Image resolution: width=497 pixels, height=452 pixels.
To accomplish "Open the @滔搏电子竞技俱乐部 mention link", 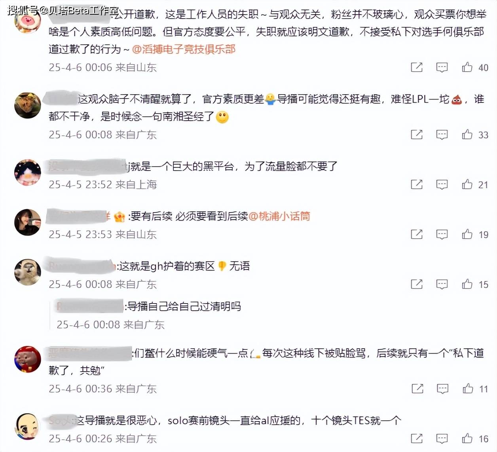I will pos(184,49).
